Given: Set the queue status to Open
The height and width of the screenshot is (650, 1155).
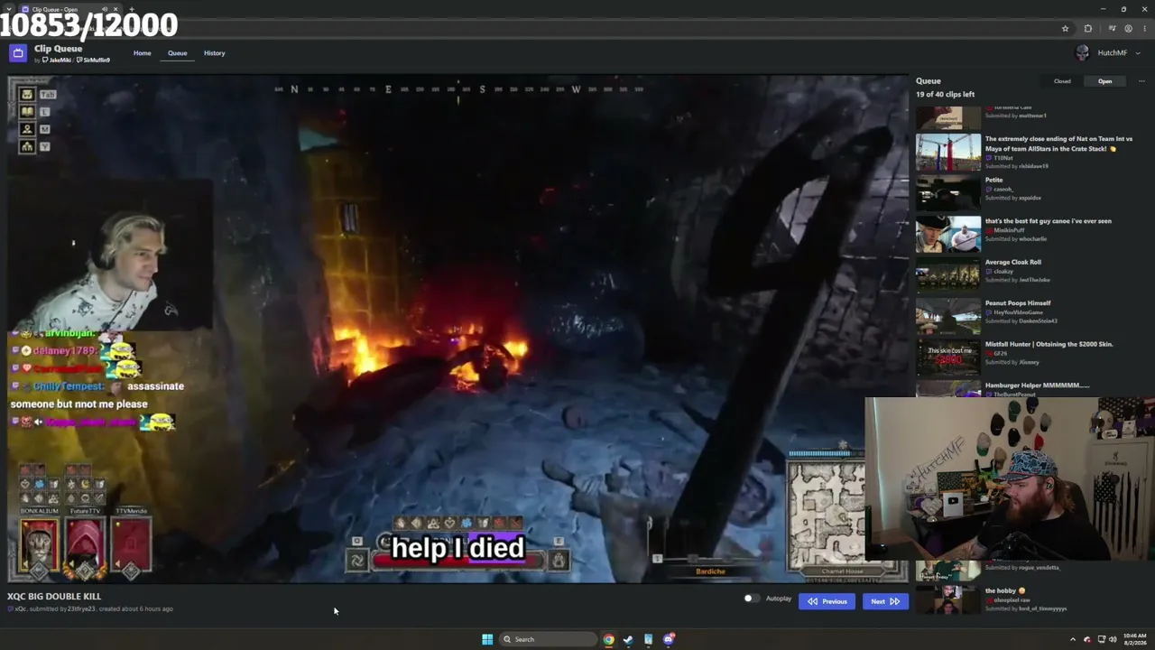Looking at the screenshot, I should click(x=1104, y=81).
